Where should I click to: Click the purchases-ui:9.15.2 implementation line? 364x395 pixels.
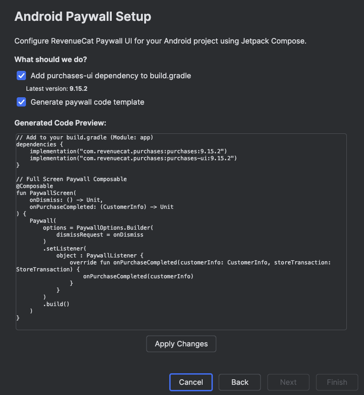(133, 158)
